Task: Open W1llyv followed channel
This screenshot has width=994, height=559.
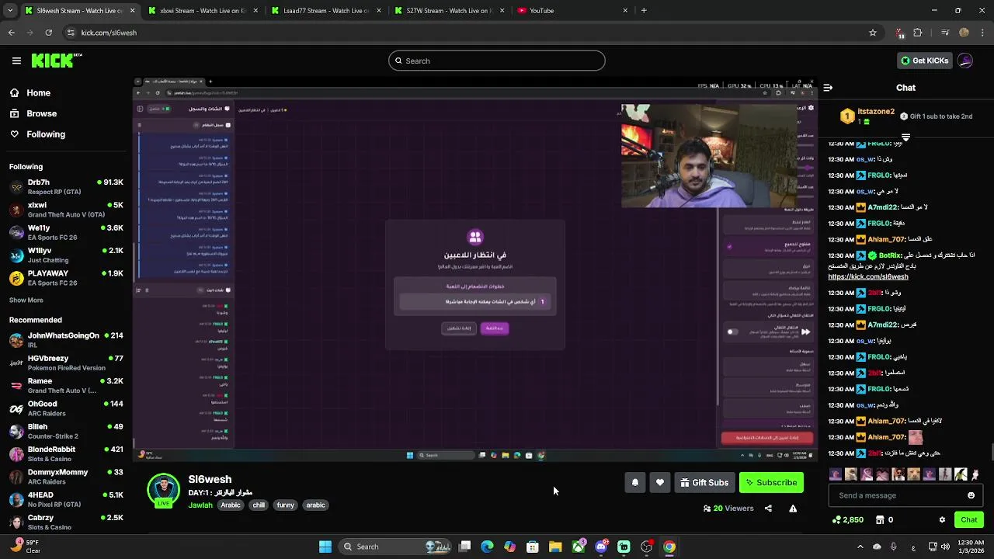Action: (x=66, y=255)
